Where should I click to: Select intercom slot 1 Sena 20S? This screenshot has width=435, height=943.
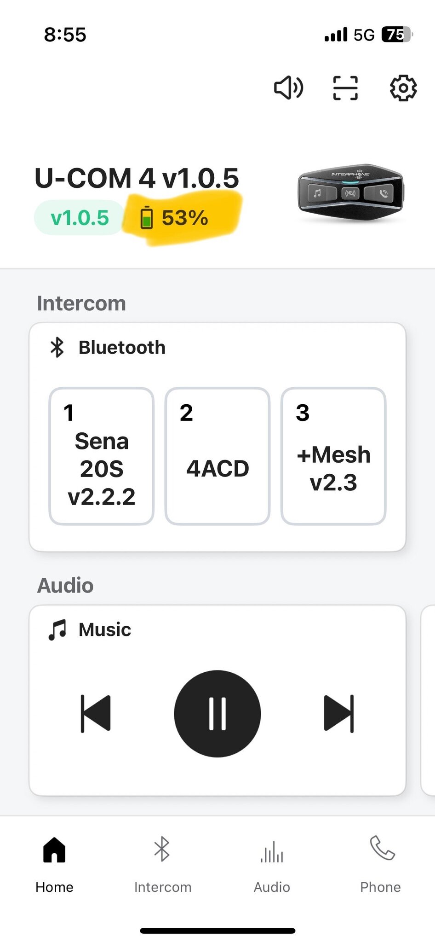(x=102, y=456)
